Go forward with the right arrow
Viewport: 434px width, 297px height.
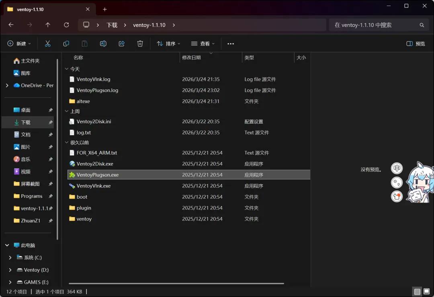[29, 25]
